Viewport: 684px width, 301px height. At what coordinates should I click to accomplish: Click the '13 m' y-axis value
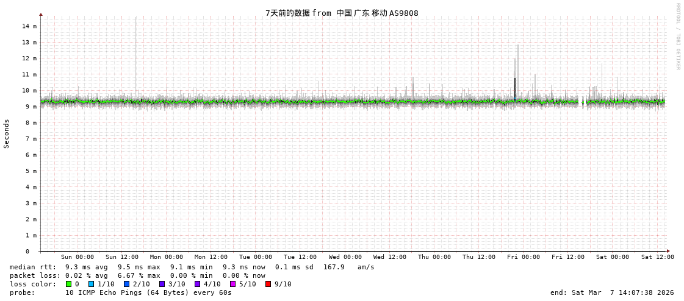(29, 42)
